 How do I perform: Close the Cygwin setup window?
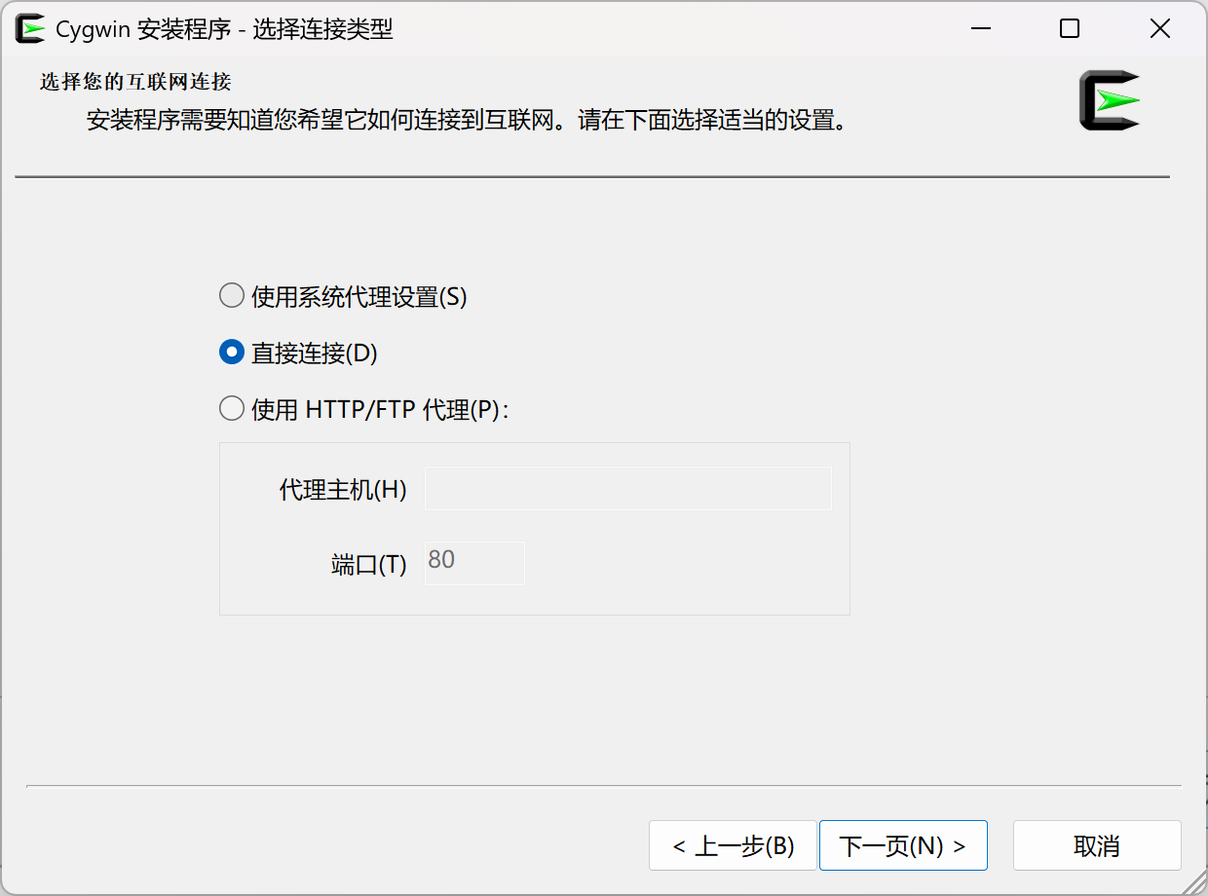tap(1159, 29)
